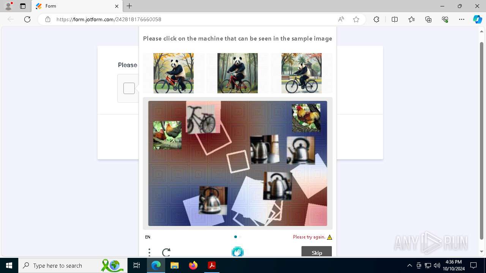Open network status tray icon
The height and width of the screenshot is (273, 486).
click(x=428, y=265)
